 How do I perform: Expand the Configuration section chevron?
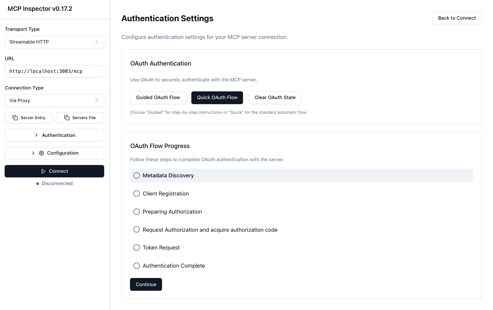tap(33, 153)
